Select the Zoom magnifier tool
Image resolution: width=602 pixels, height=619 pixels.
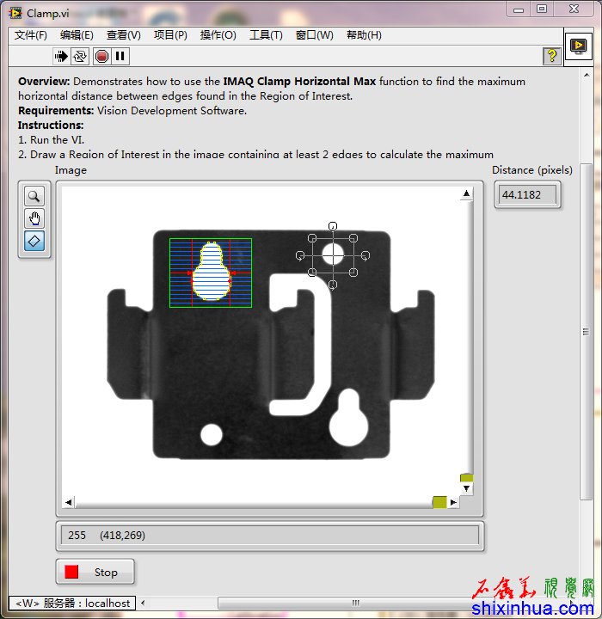[x=34, y=195]
